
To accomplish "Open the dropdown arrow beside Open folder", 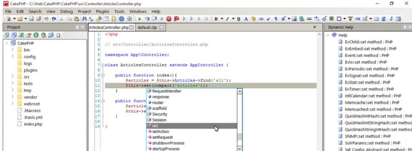I will (25, 19).
